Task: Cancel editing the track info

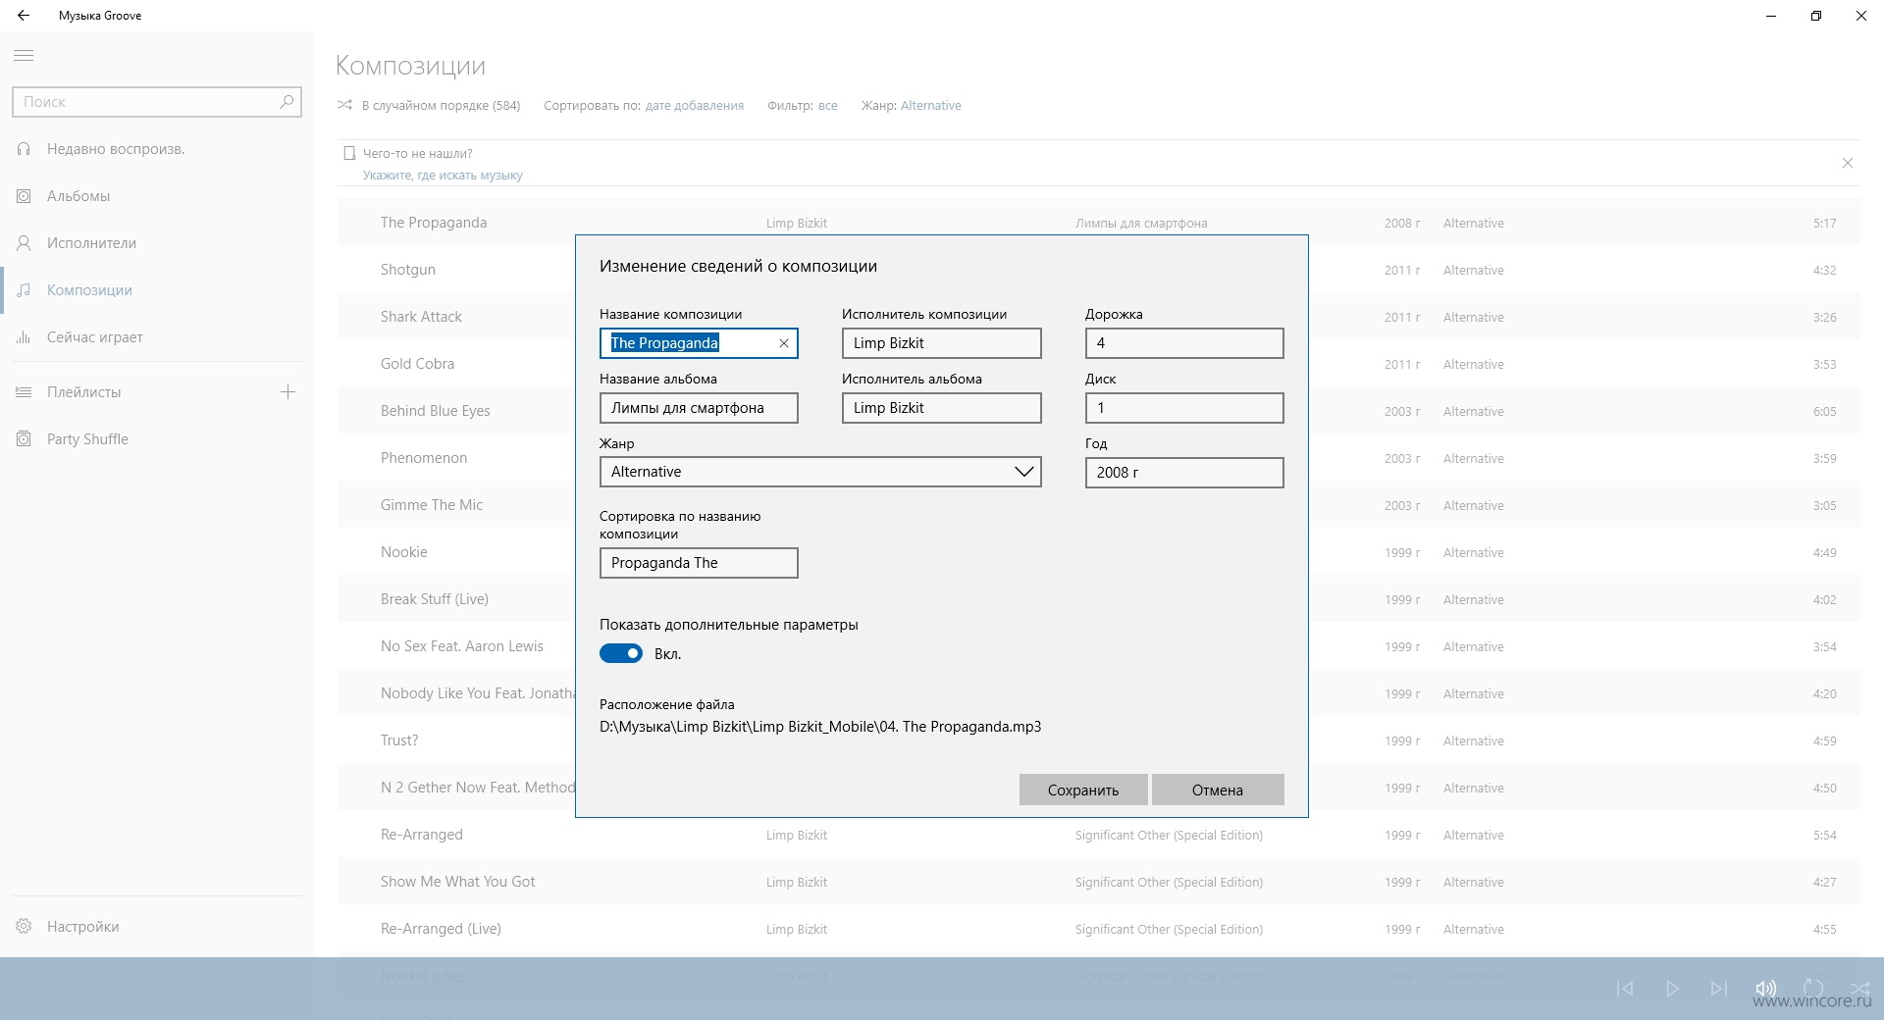Action: click(1218, 790)
